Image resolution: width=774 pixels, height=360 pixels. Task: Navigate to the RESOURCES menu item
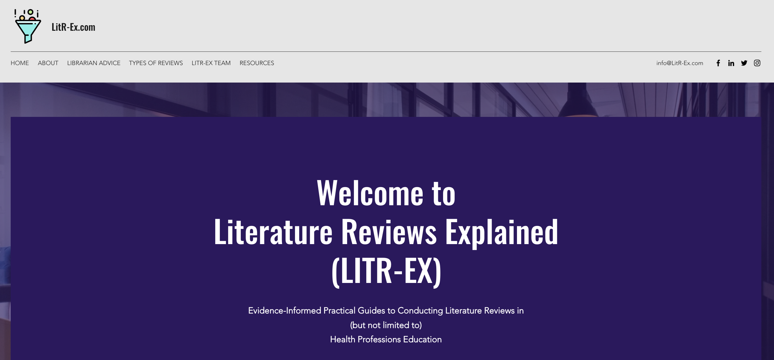pos(257,63)
